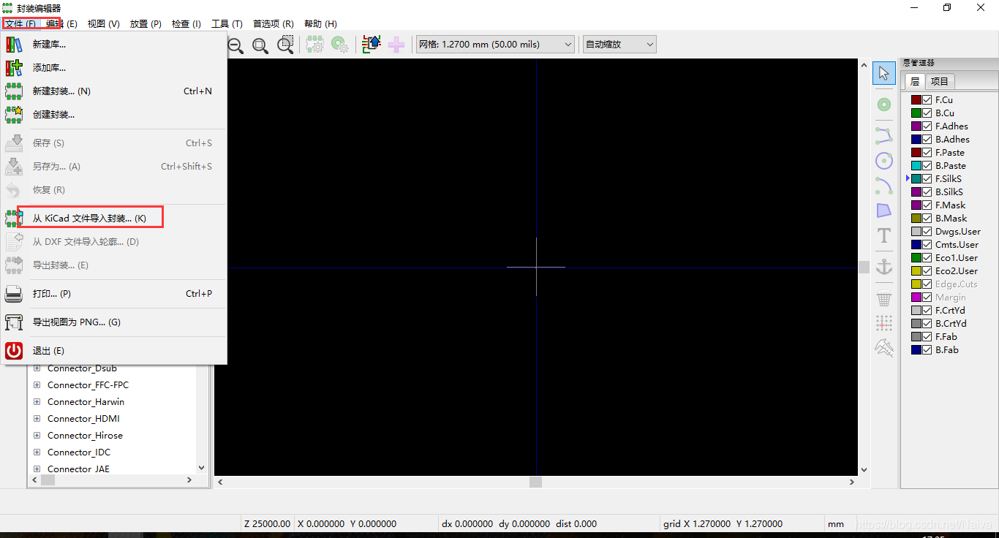
Task: Open the 首选项 (R) menu
Action: (273, 24)
